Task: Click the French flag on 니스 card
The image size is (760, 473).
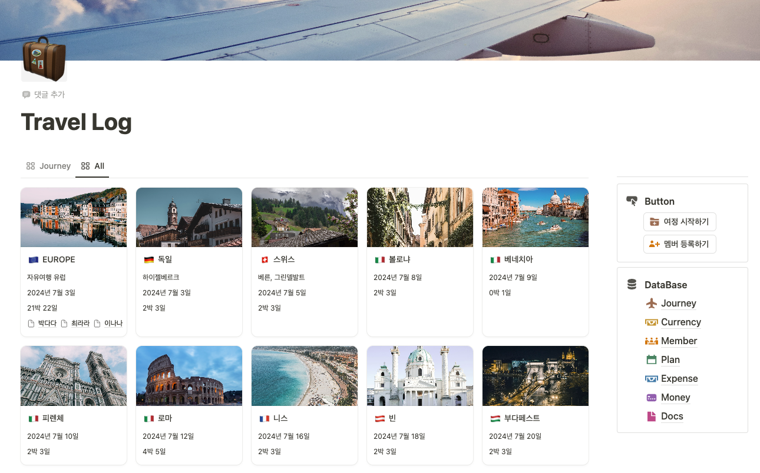Action: 264,418
